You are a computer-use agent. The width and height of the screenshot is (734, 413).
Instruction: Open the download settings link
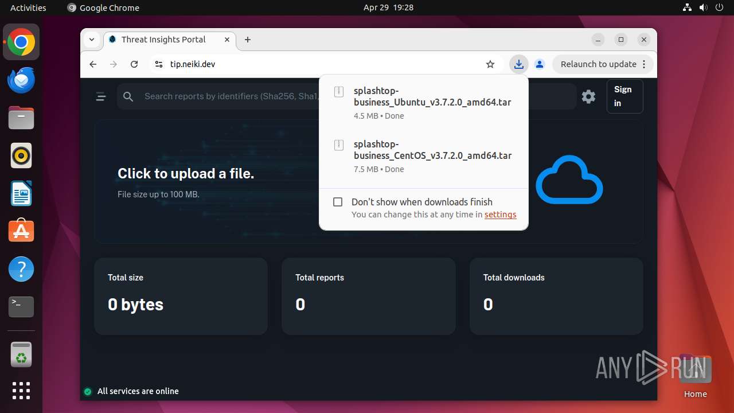500,215
